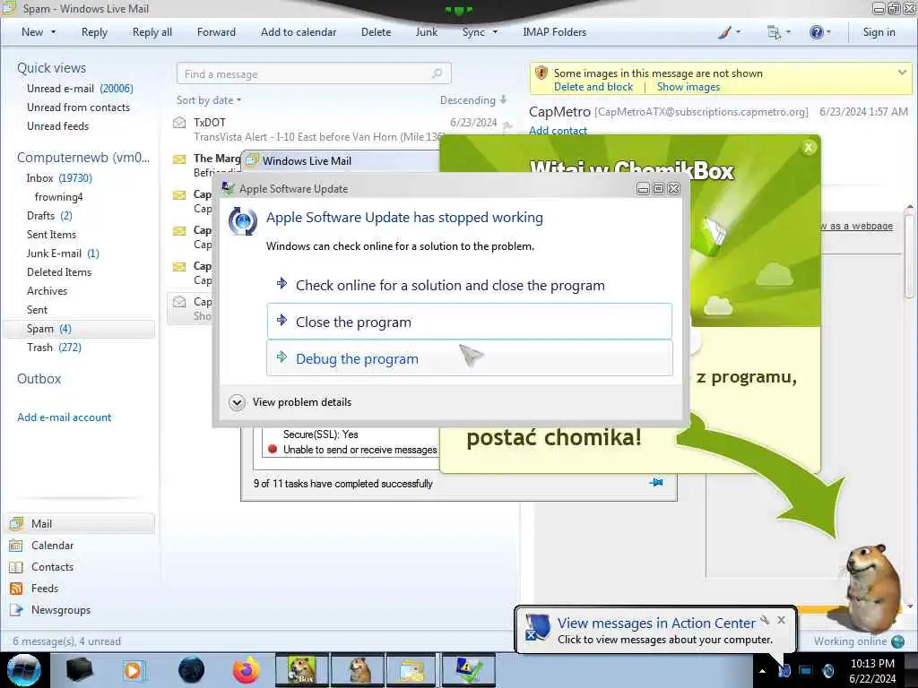Viewport: 918px width, 688px height.
Task: Expand the New message dropdown arrow
Action: click(x=53, y=32)
